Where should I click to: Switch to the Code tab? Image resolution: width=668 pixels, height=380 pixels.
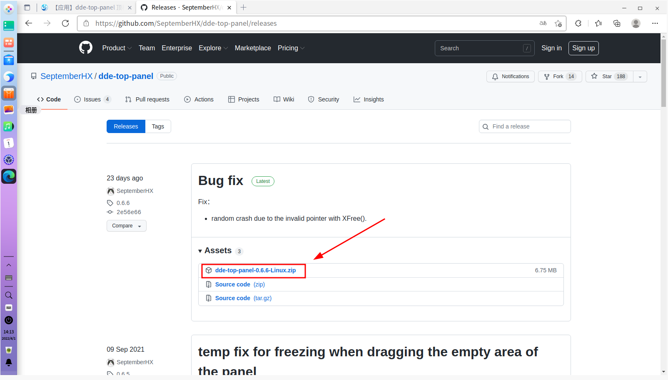click(49, 99)
